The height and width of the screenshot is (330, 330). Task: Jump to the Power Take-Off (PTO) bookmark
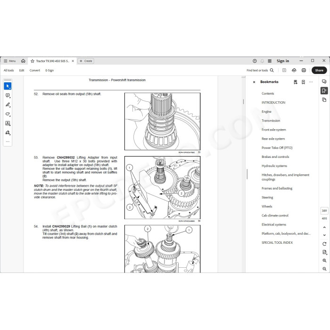coord(277,148)
